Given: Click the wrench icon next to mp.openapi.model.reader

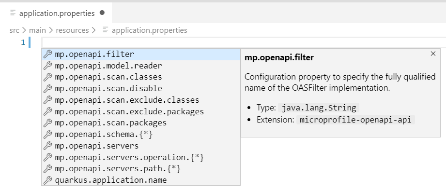Looking at the screenshot, I should tap(47, 66).
